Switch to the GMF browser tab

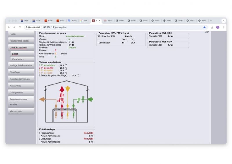click(x=37, y=21)
